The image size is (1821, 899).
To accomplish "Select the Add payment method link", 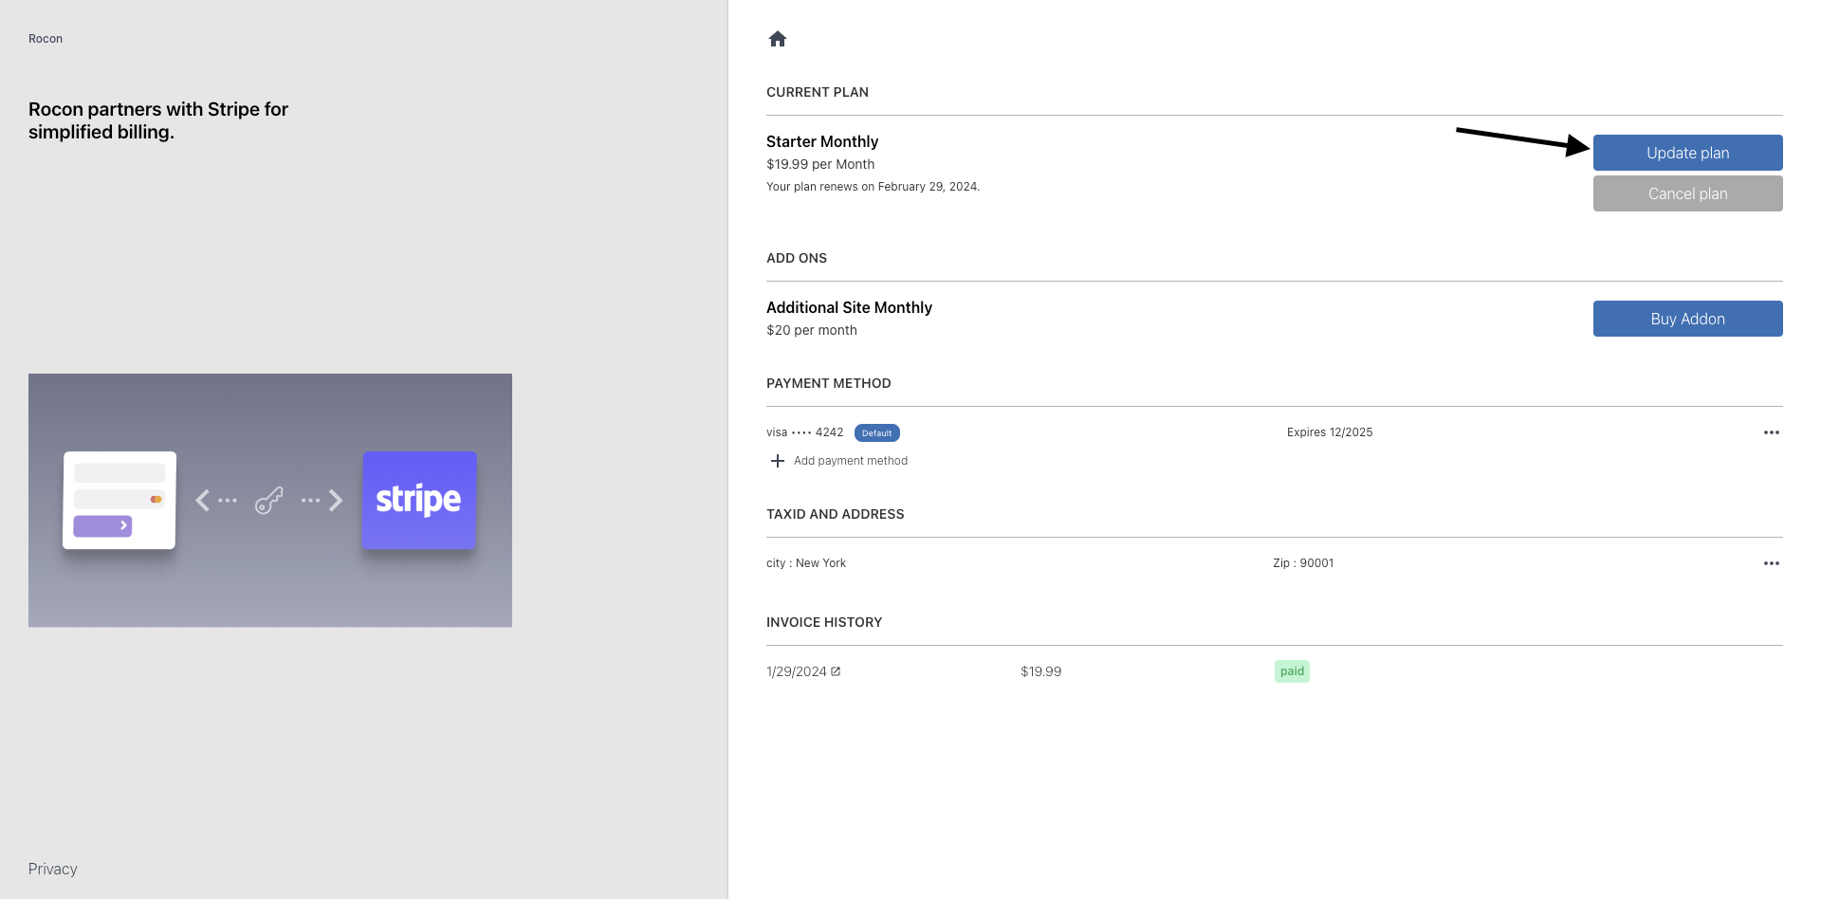I will click(x=850, y=461).
